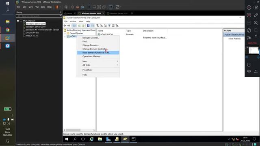
Task: Switch to the Windows Server 2019 tab
Action: [119, 13]
